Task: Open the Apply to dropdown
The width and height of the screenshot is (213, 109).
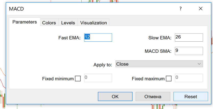Action: tap(159, 64)
